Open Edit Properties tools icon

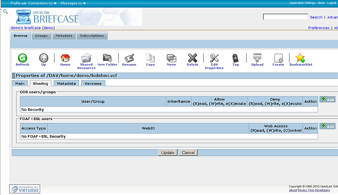click(x=214, y=58)
